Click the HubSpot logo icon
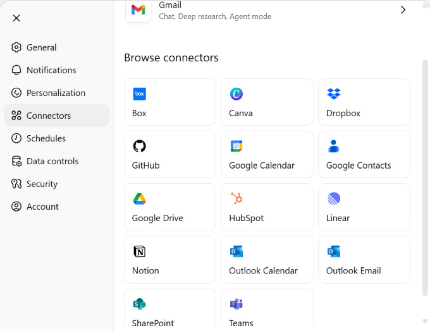 coord(236,198)
